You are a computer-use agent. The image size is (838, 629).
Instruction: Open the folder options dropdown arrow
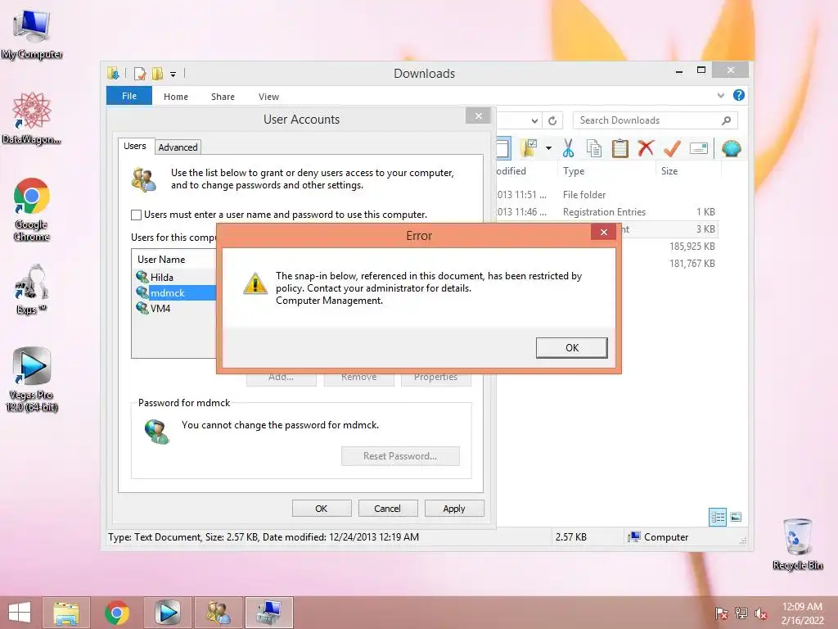pyautogui.click(x=548, y=148)
